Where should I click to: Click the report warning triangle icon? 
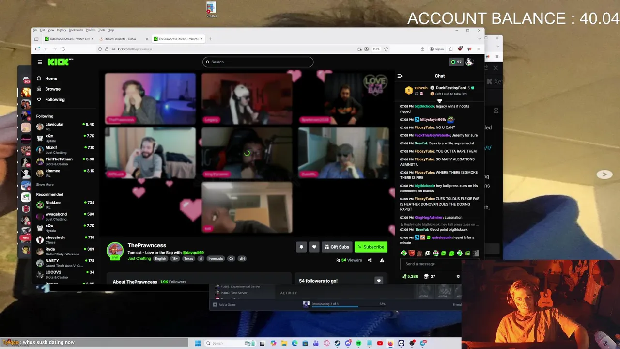382,260
